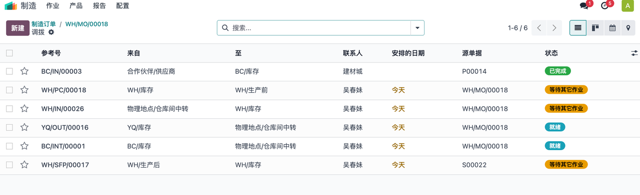Go back to 制造订单 breadcrumb
640x195 pixels.
43,24
